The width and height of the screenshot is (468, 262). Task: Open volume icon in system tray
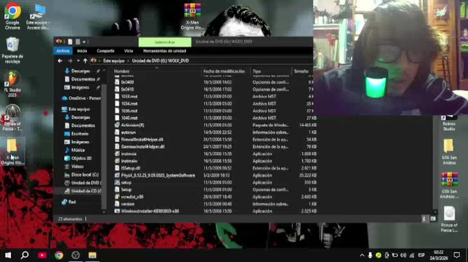click(403, 255)
